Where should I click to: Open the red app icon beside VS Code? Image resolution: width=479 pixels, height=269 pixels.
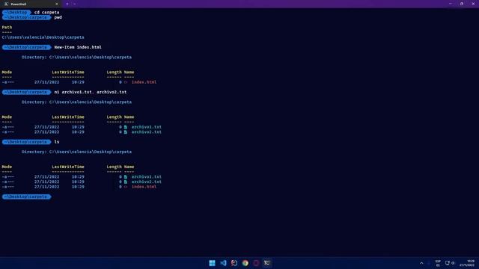(x=234, y=263)
